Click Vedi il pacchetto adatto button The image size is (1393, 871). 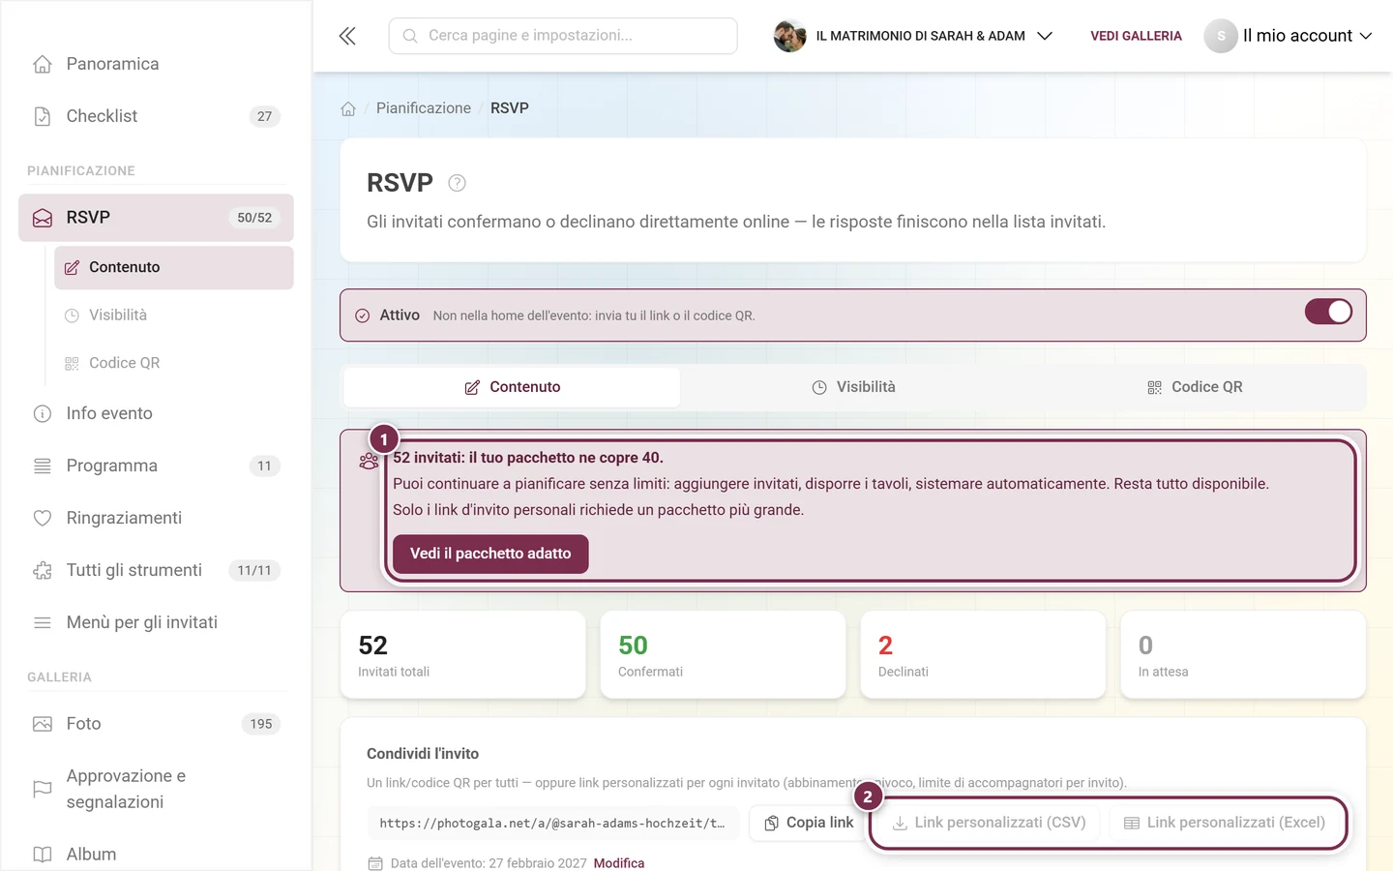[x=490, y=554]
